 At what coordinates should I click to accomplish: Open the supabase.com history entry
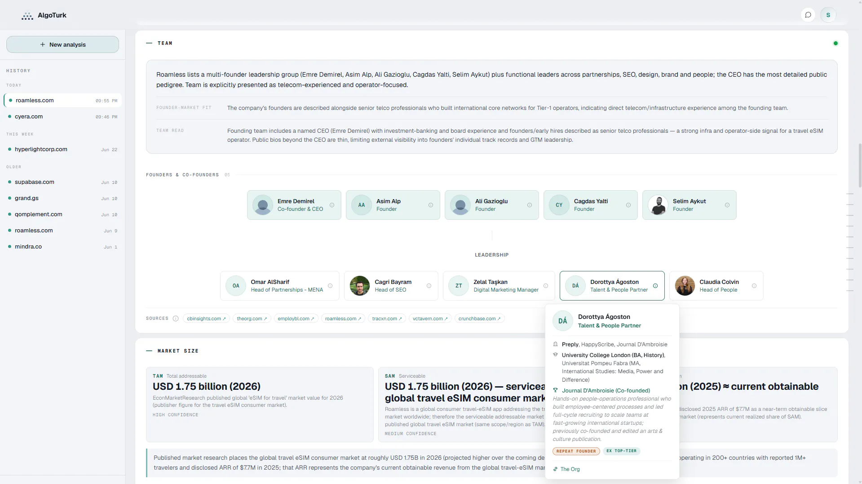62,182
